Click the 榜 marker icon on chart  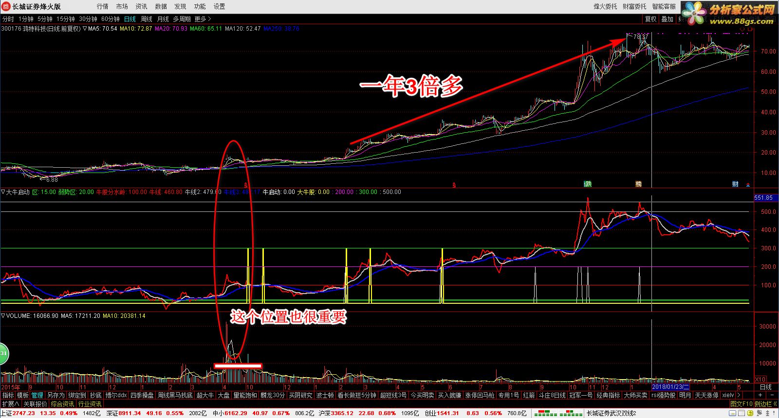(638, 184)
